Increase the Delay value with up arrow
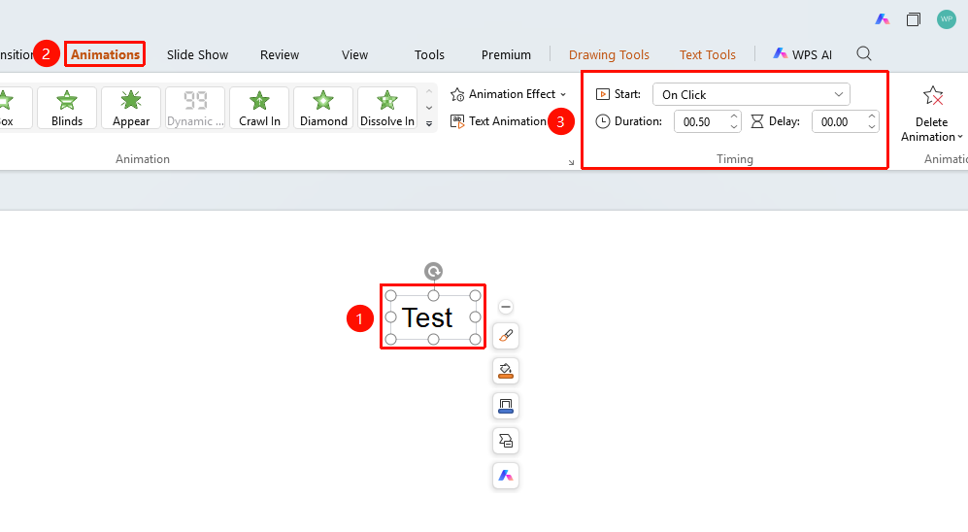Viewport: 968px width, 532px height. 871,116
